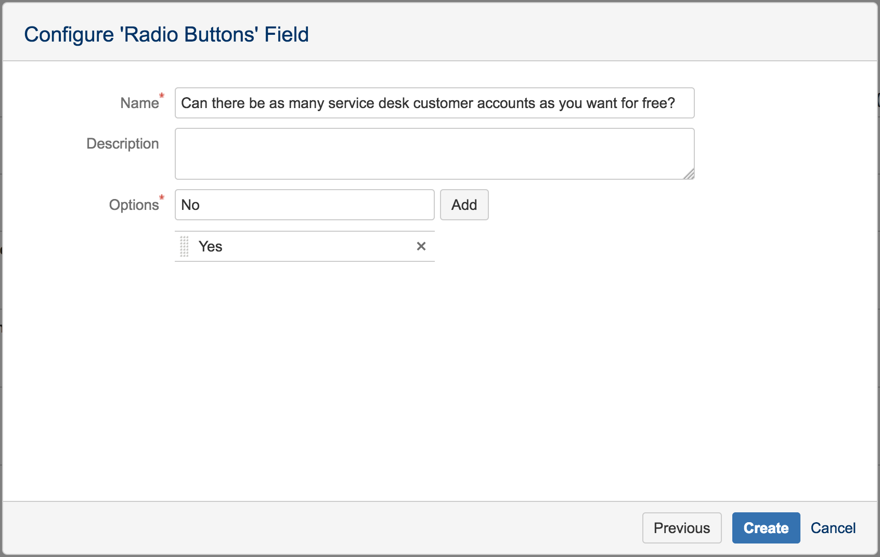
Task: Grab the drag handle beside 'Yes' option
Action: (184, 246)
